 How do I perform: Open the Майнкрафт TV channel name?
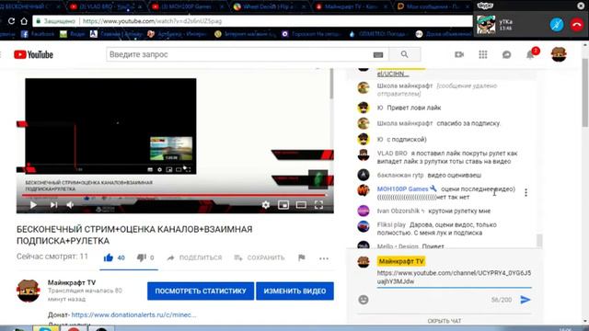tap(72, 282)
